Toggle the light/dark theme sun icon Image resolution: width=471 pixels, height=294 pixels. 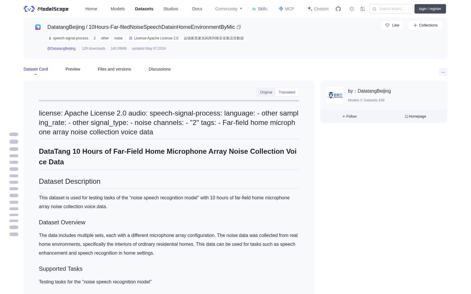[x=352, y=9]
